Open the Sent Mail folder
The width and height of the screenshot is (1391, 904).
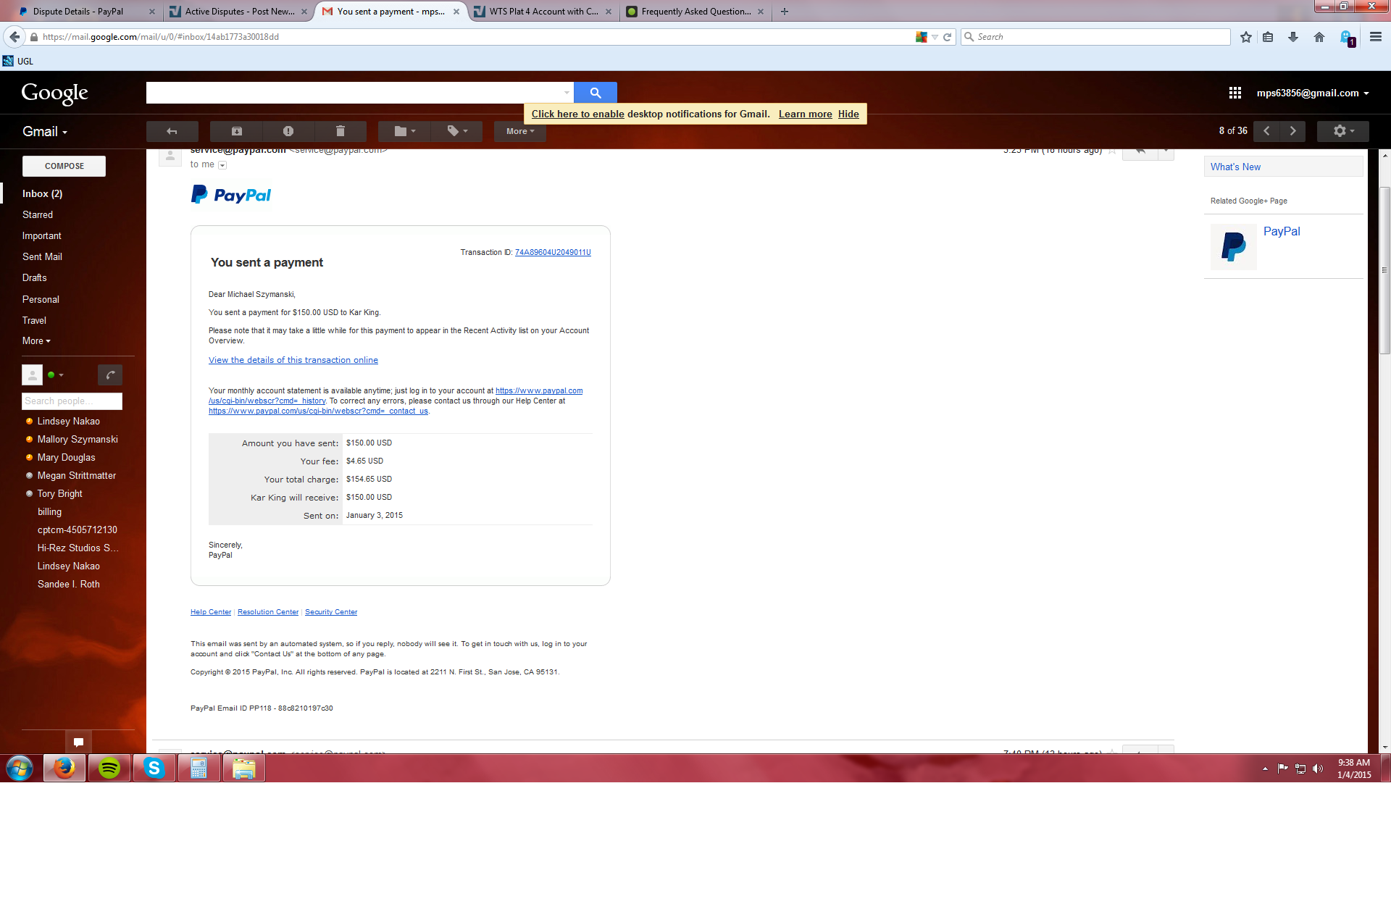pos(42,256)
